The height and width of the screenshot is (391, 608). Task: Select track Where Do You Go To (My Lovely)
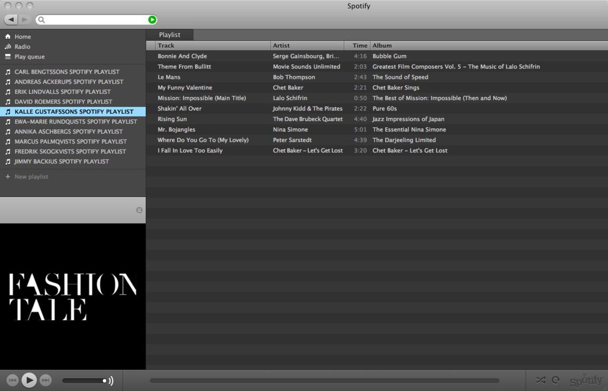(x=203, y=140)
